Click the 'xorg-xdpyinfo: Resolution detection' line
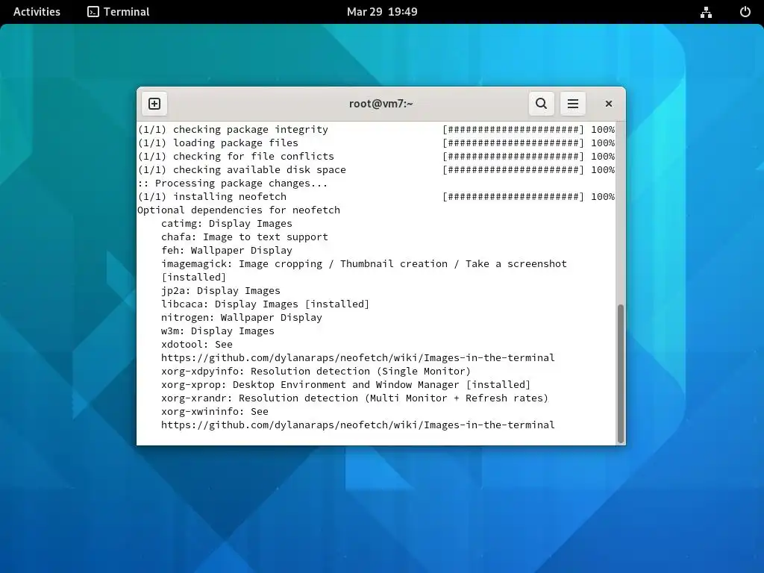 click(316, 372)
